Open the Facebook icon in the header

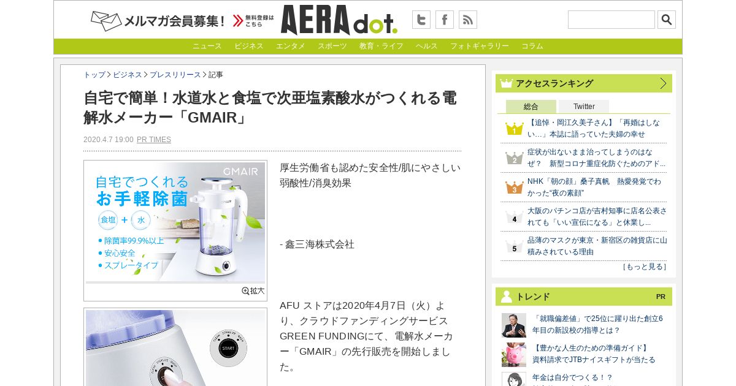point(445,20)
